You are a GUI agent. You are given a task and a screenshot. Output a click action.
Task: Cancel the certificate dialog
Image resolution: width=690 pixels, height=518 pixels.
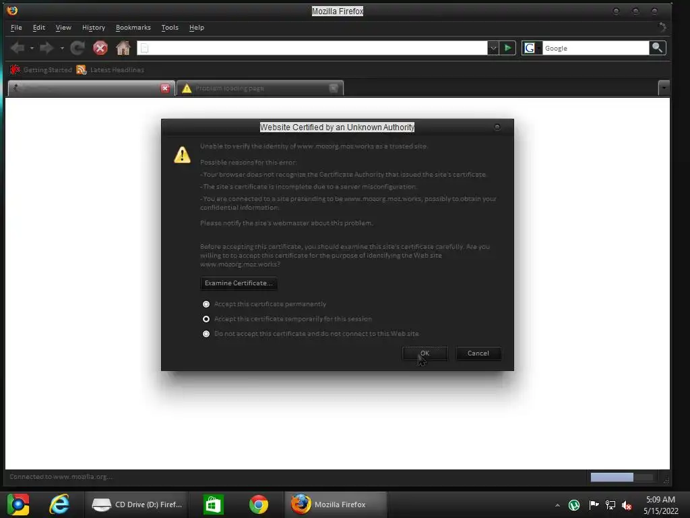(478, 353)
